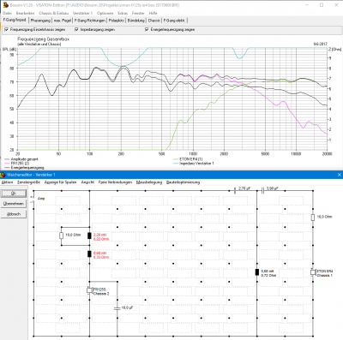Screen dimensions: 343x340
Task: Open the Chassis & Einbau menu
Action: point(54,13)
